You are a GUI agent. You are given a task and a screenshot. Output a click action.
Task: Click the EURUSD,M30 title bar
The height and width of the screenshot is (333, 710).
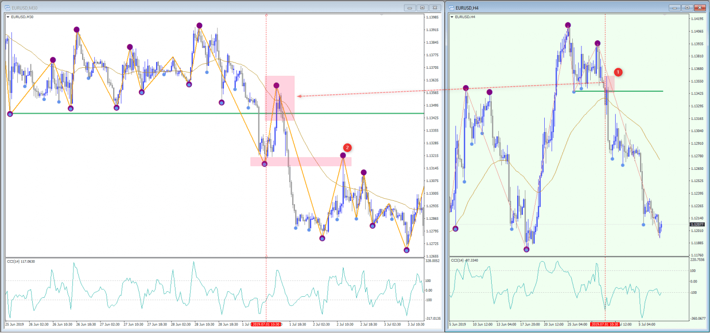coord(204,8)
